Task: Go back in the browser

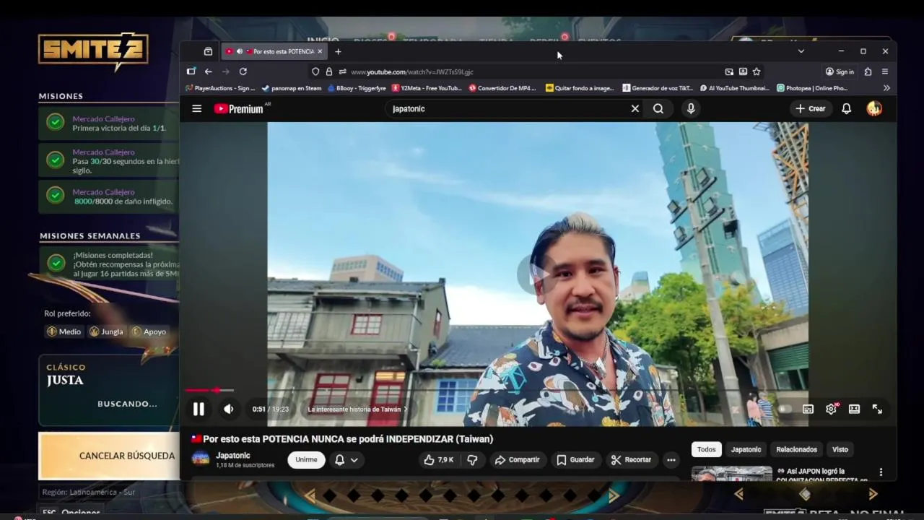Action: pyautogui.click(x=208, y=71)
